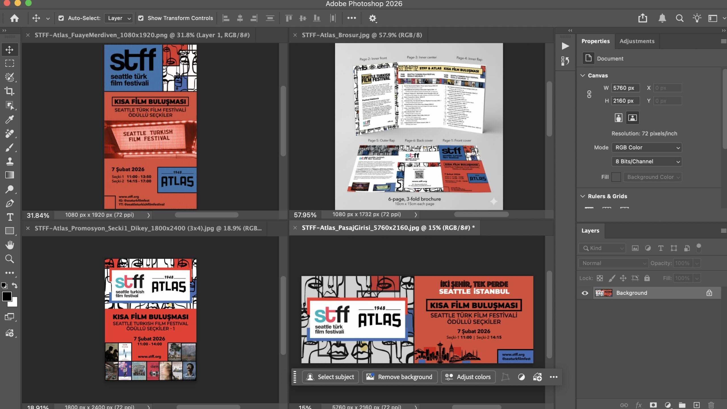Activate the STFF-Atlas_Brosur.jpg document tab

pos(362,35)
